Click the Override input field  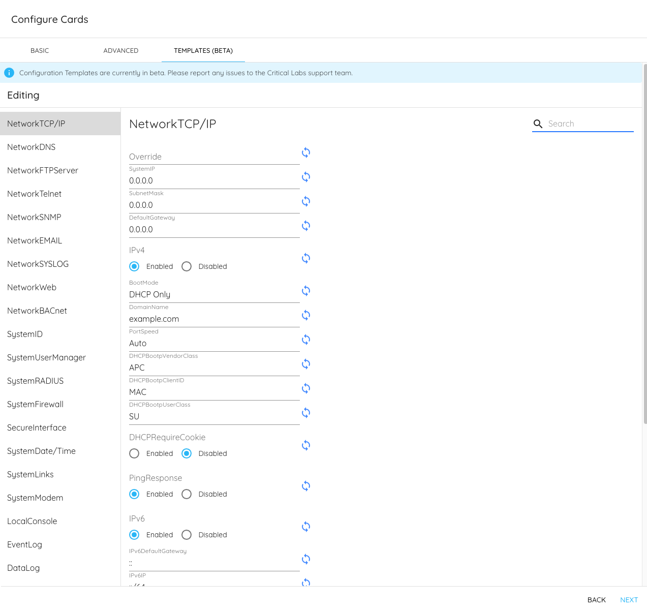[x=214, y=157]
